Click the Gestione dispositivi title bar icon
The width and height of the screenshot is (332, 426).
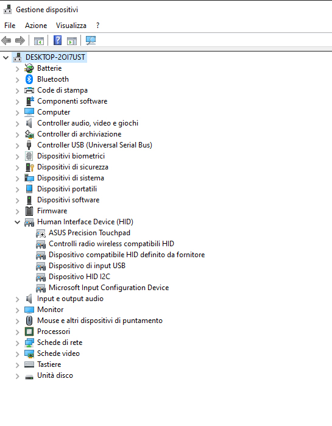click(7, 10)
